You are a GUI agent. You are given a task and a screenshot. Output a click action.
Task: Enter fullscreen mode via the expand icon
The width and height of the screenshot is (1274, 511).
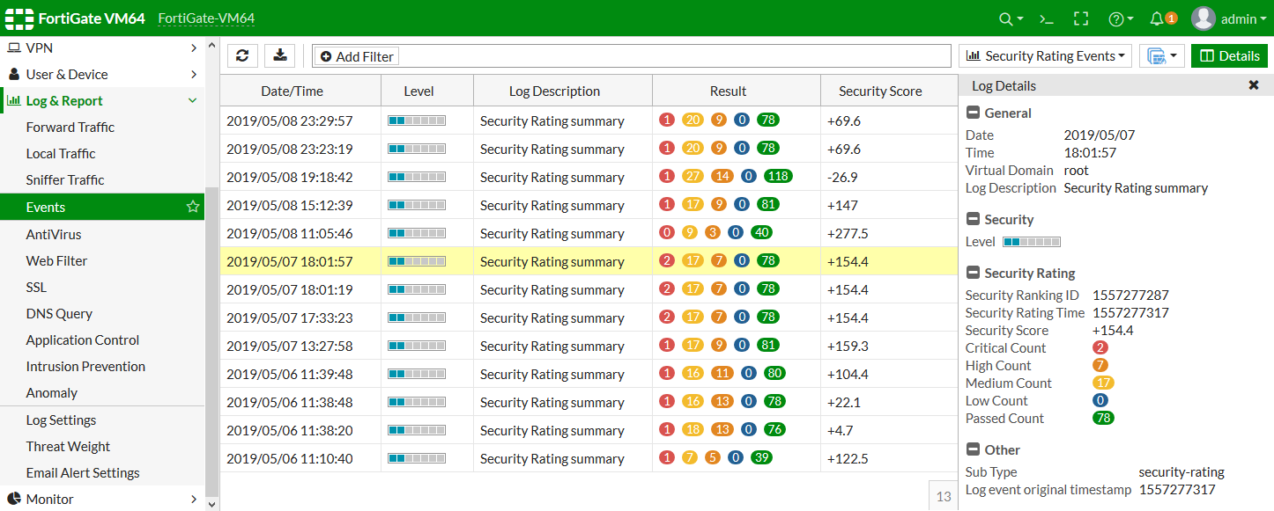click(x=1081, y=18)
